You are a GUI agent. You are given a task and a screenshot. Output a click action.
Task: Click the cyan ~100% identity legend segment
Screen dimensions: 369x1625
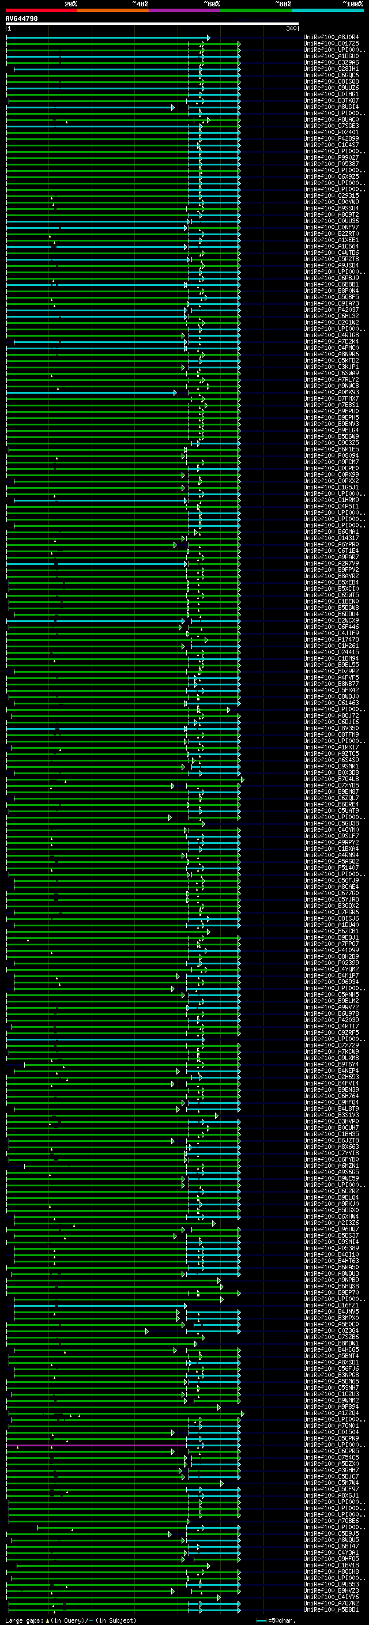tap(327, 10)
